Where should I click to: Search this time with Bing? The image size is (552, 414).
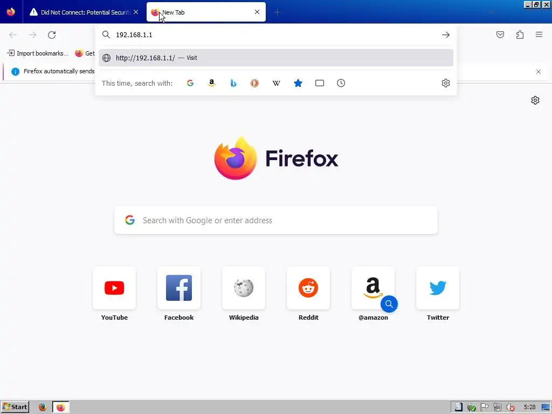(233, 83)
